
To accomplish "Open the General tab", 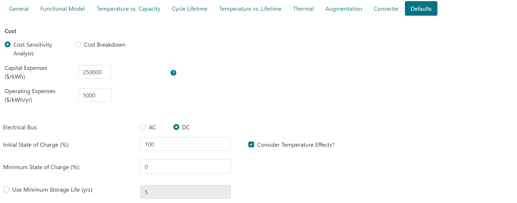I will [19, 9].
